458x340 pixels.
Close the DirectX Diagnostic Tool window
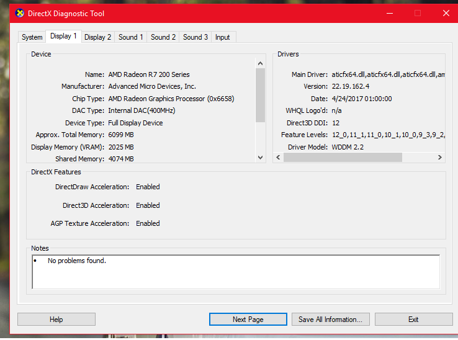coord(446,13)
